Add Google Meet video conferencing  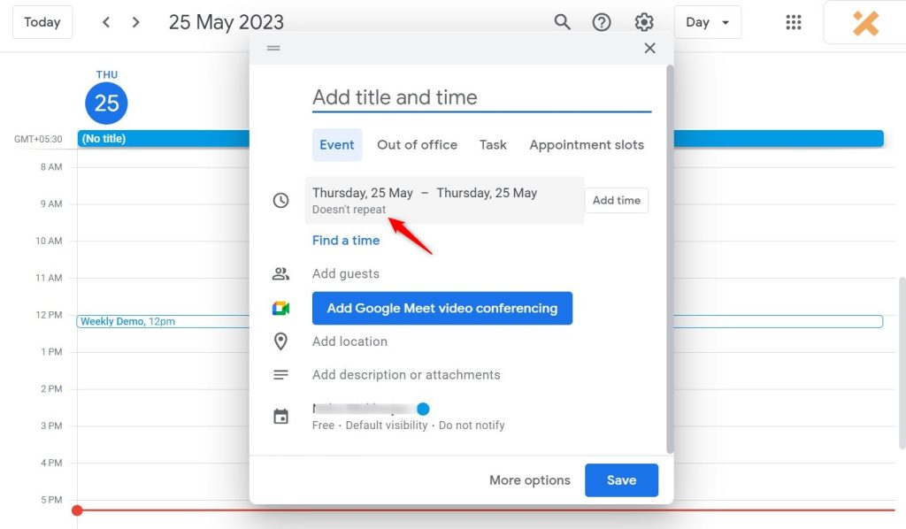(x=442, y=309)
